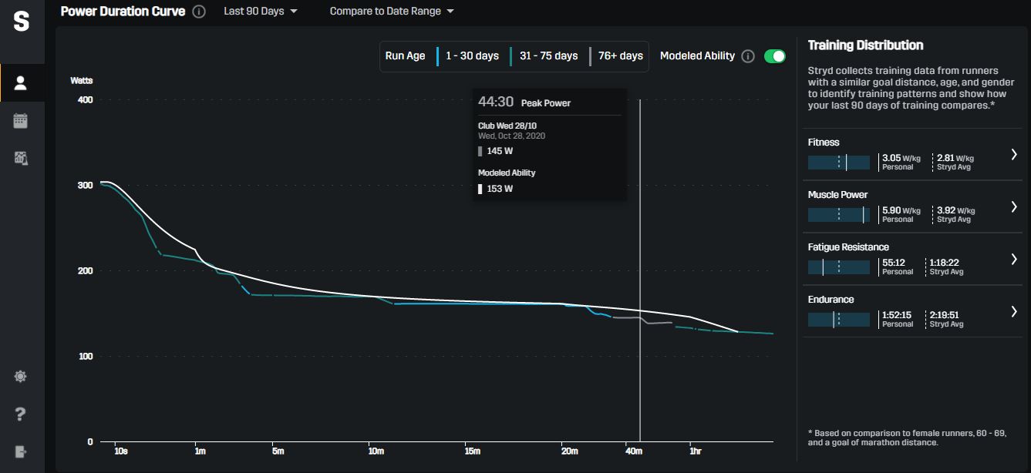This screenshot has height=473, width=1031.
Task: Click the Modeled Ability label by the toggle
Action: [697, 56]
